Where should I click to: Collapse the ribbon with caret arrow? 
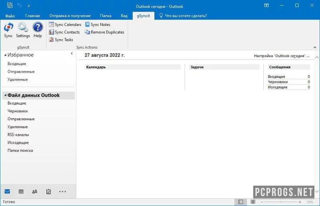tap(315, 47)
